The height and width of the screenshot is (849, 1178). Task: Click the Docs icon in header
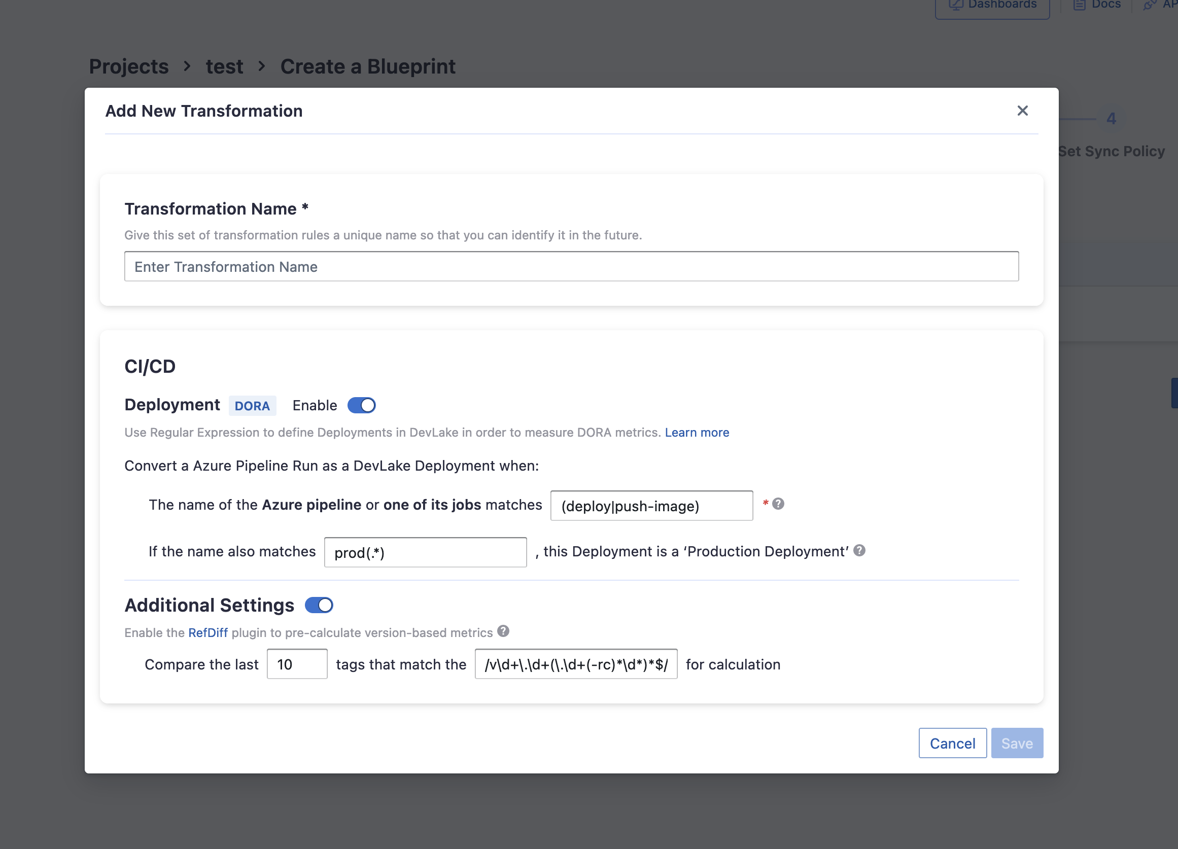coord(1079,5)
